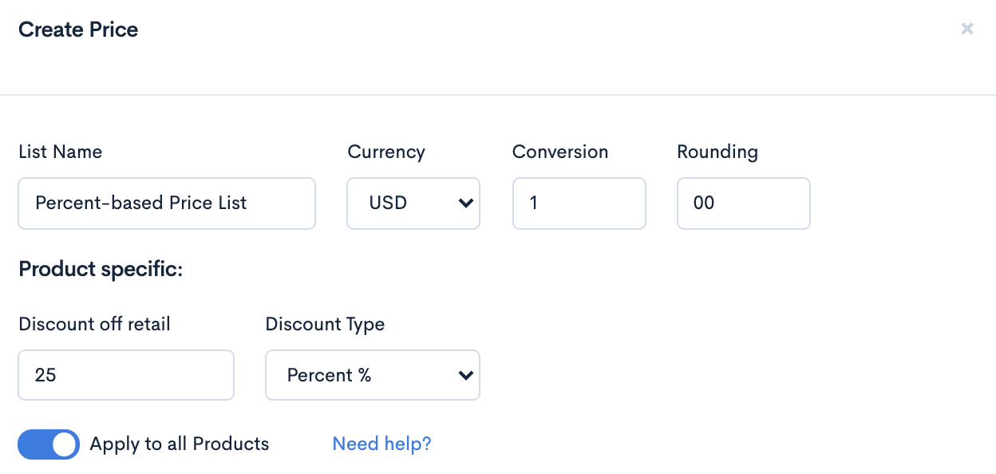Click the 'Discount Type' label
The height and width of the screenshot is (474, 996).
[325, 324]
